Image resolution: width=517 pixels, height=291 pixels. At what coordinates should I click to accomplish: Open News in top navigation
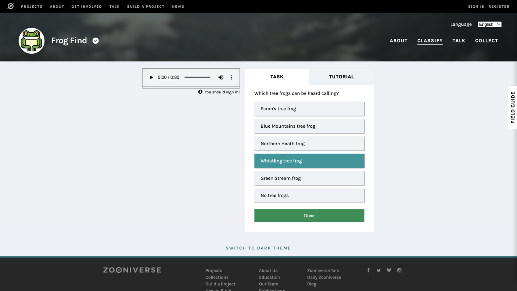tap(178, 6)
